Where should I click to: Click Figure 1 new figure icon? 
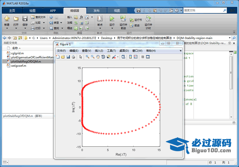[x=58, y=57]
